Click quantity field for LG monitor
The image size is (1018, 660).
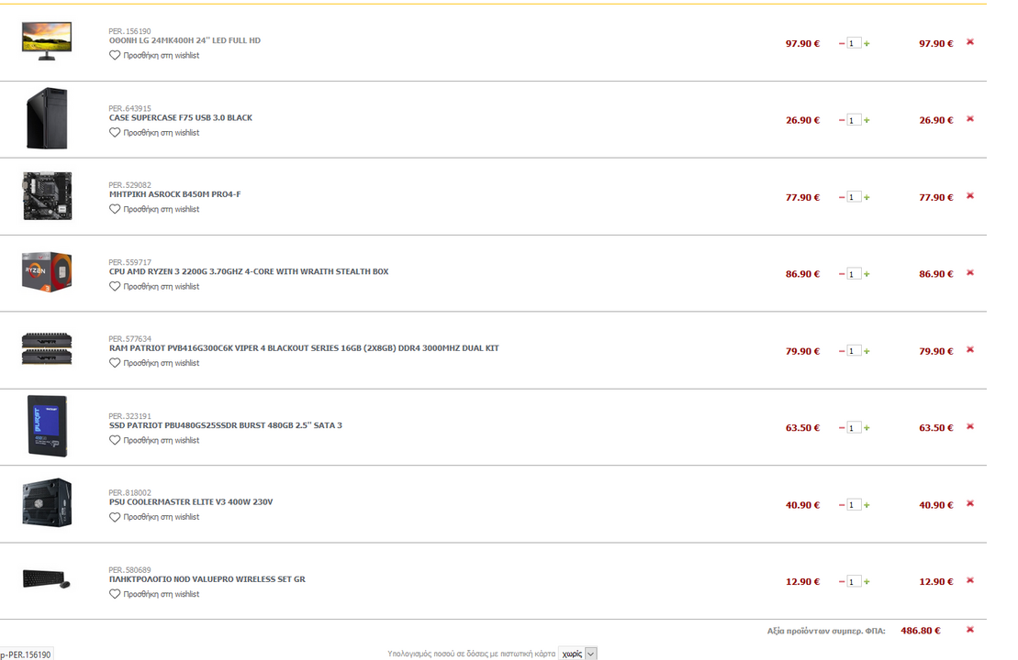point(854,43)
